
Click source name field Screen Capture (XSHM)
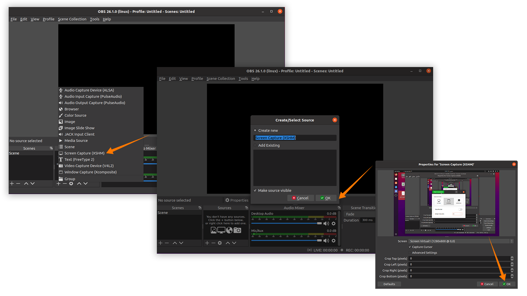[x=295, y=138]
